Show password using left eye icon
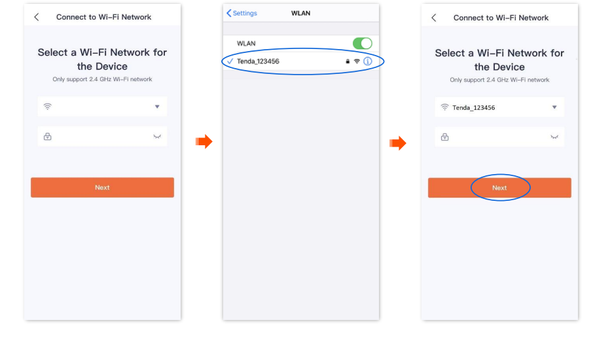610x354 pixels. [x=157, y=137]
